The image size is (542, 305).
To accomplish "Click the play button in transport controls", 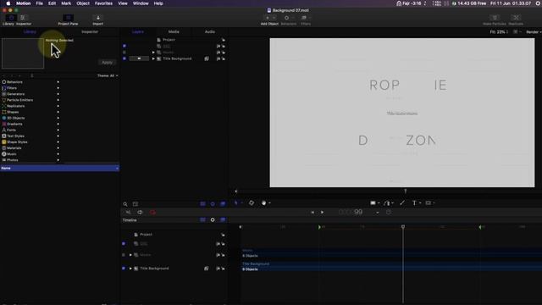I will click(x=322, y=213).
